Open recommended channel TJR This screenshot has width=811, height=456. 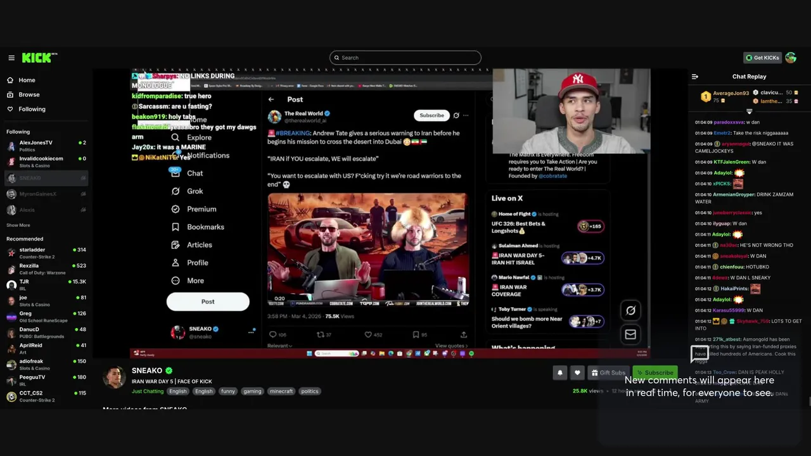(46, 284)
